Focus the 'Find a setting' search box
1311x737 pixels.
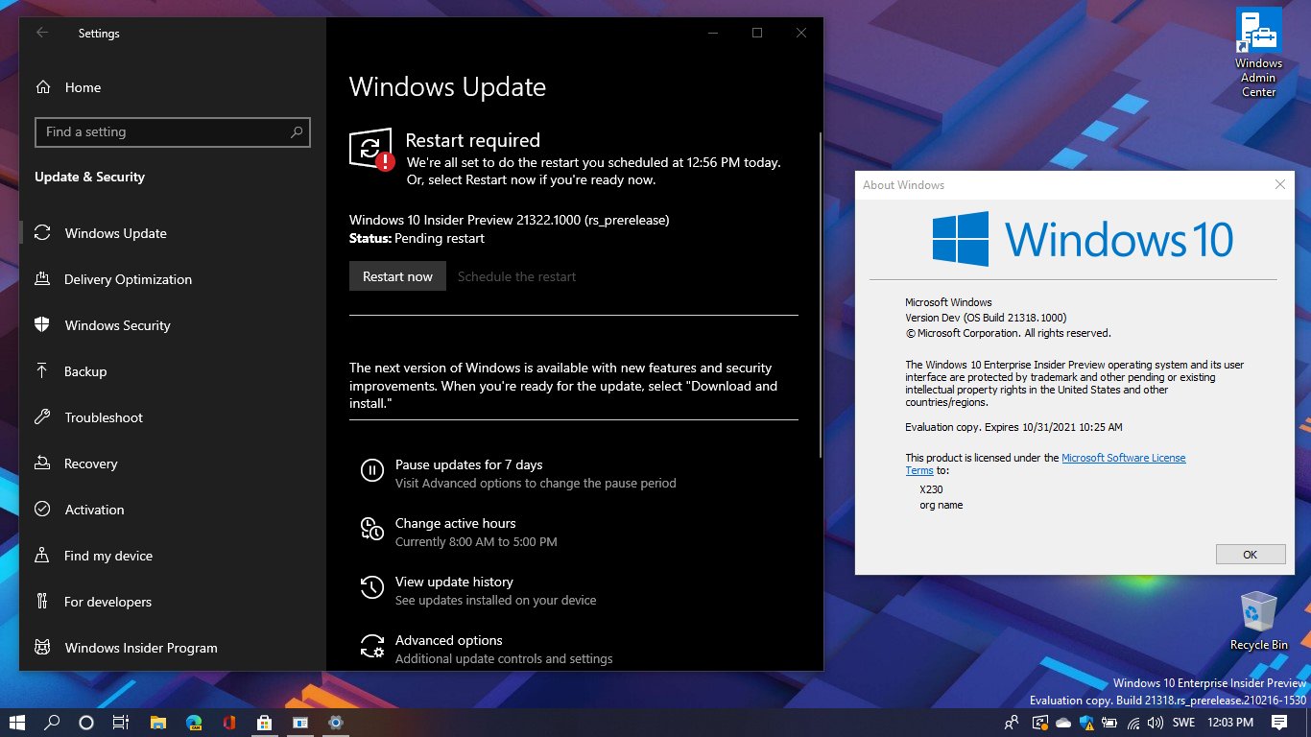(x=173, y=132)
